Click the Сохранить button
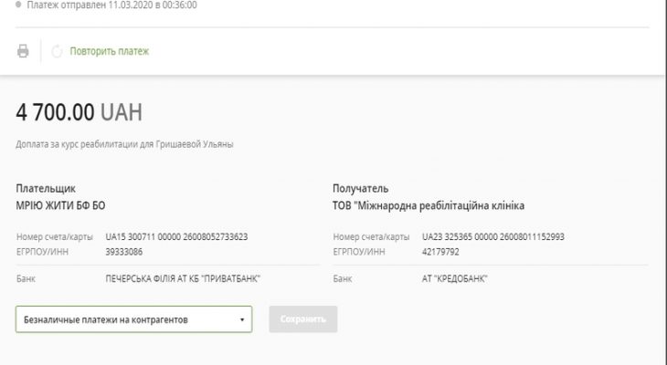This screenshot has width=667, height=365. pyautogui.click(x=302, y=319)
